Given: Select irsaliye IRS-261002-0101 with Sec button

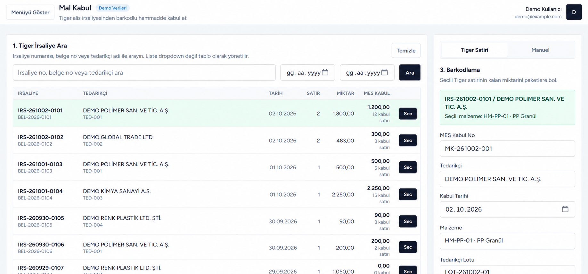Looking at the screenshot, I should pyautogui.click(x=408, y=114).
